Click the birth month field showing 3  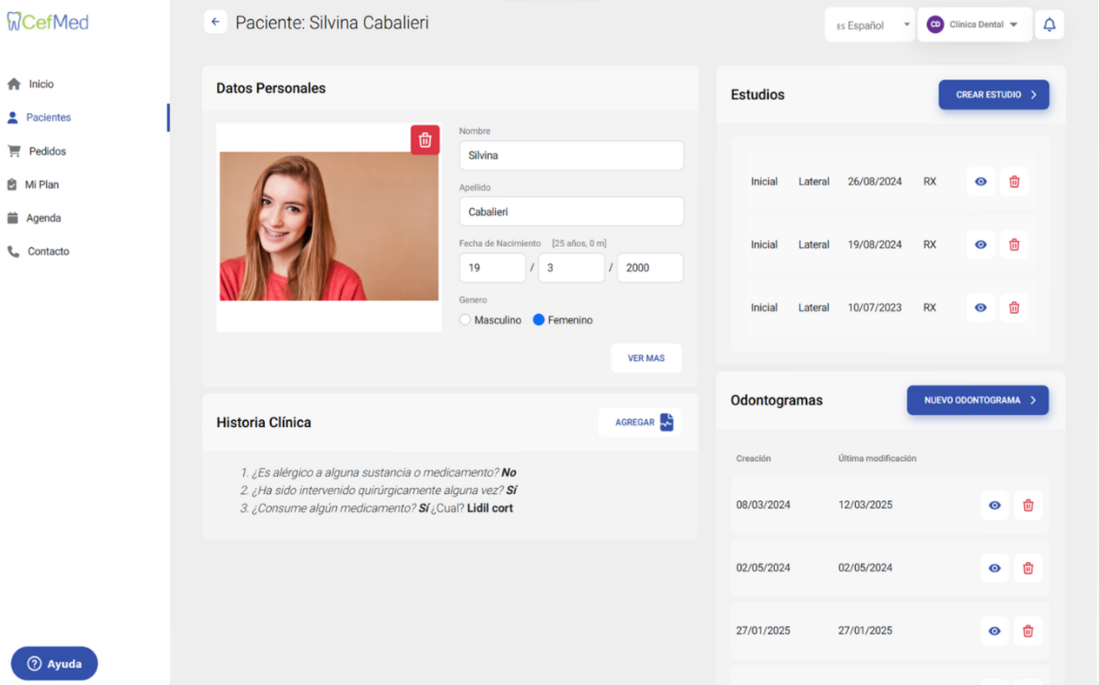(572, 268)
